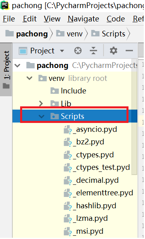
Task: Click the locate current file crosshair icon
Action: [x=78, y=51]
